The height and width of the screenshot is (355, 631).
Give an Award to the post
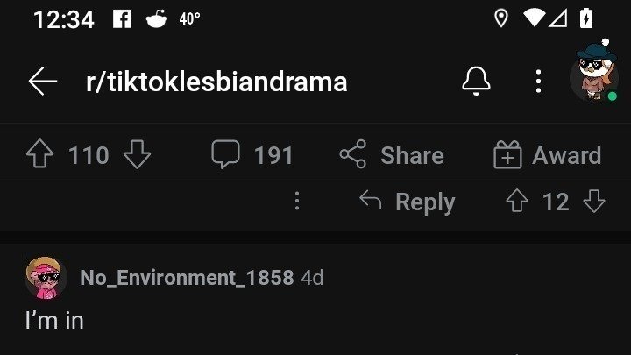pos(548,156)
